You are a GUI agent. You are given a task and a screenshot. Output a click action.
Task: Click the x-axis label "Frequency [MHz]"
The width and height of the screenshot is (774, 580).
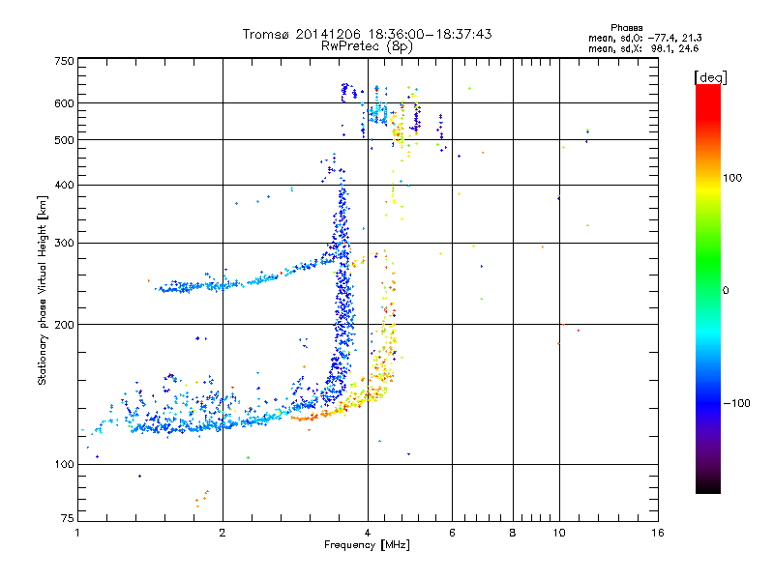click(367, 545)
